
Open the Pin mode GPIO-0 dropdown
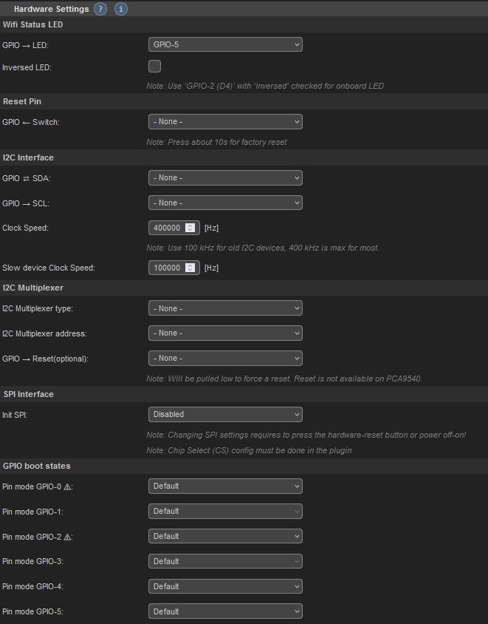click(x=225, y=486)
